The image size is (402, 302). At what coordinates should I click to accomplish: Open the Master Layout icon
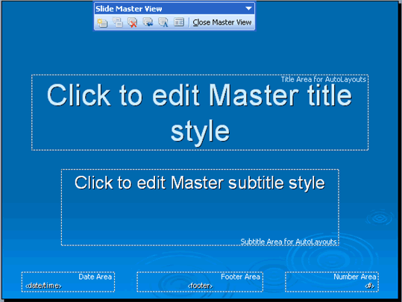tap(179, 22)
